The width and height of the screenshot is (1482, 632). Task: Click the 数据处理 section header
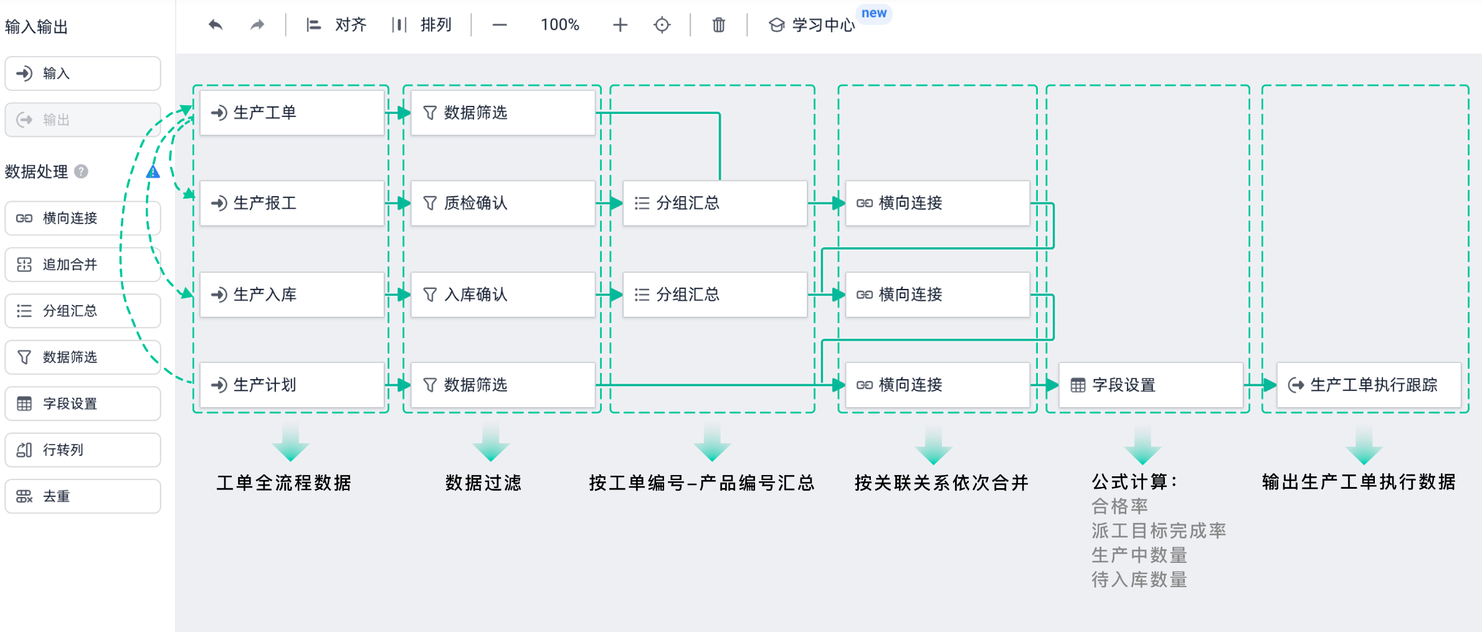(x=36, y=171)
